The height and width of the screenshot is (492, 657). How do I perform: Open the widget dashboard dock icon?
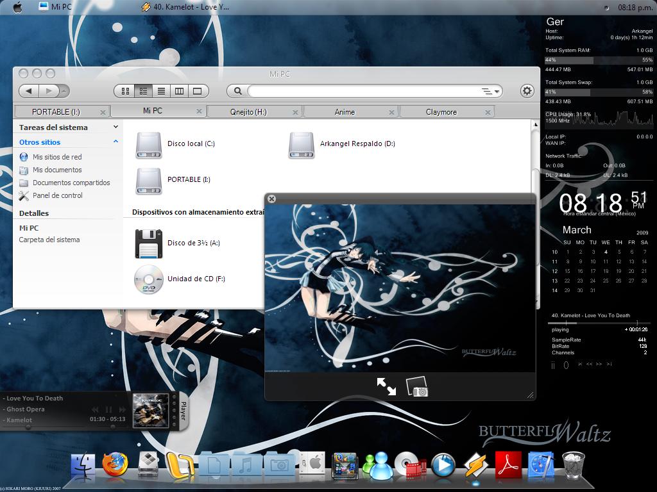point(345,466)
